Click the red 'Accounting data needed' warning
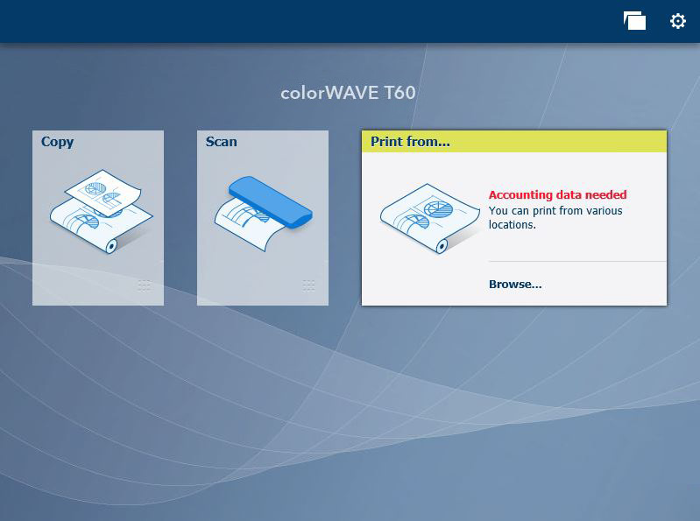This screenshot has height=521, width=700. (557, 195)
